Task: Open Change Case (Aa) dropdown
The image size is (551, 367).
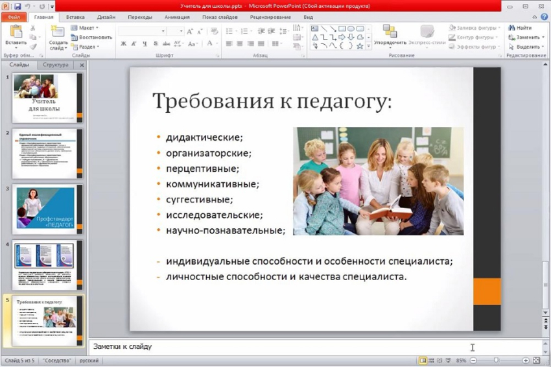Action: (193, 43)
